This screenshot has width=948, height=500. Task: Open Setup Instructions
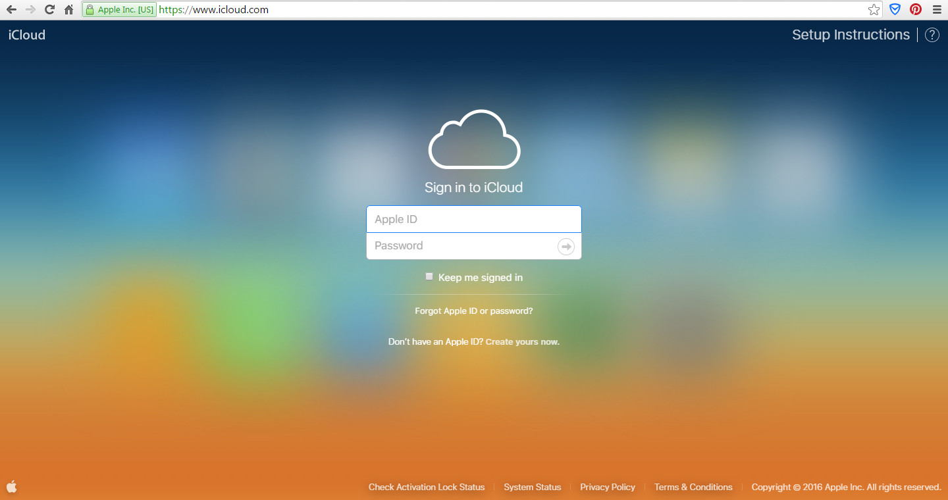pyautogui.click(x=851, y=35)
